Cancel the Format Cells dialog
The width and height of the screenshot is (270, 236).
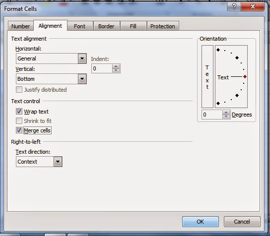coord(242,222)
